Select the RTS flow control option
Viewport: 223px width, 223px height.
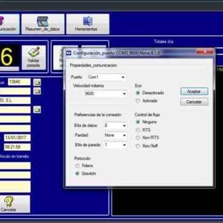[138, 130]
